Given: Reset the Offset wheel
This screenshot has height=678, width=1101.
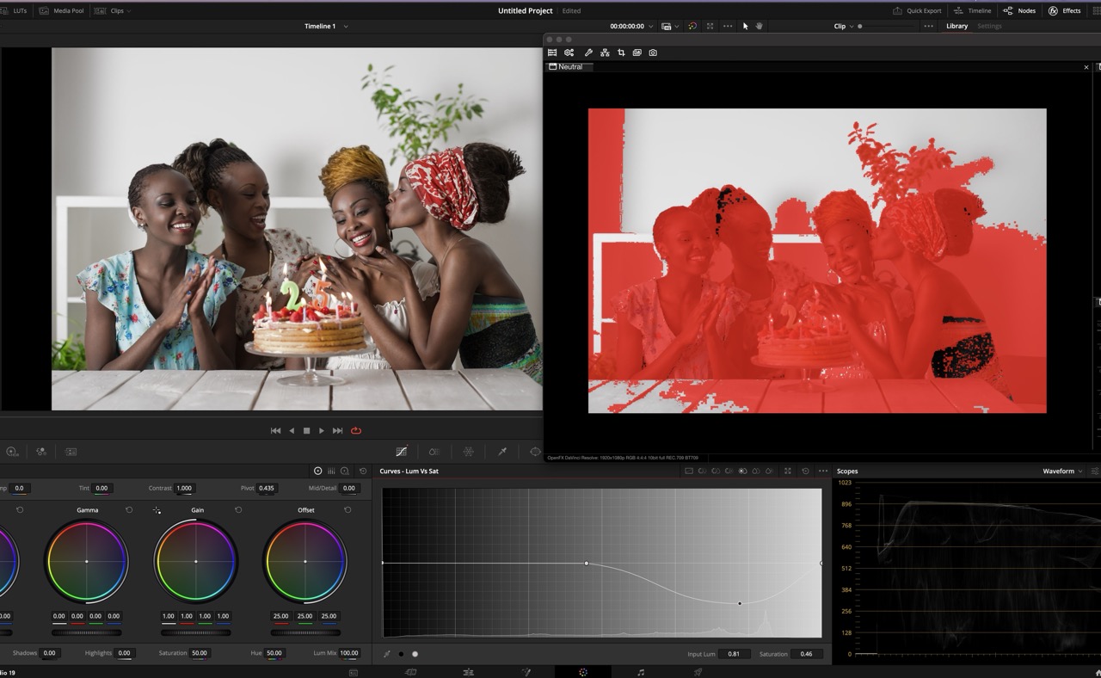Looking at the screenshot, I should (348, 510).
